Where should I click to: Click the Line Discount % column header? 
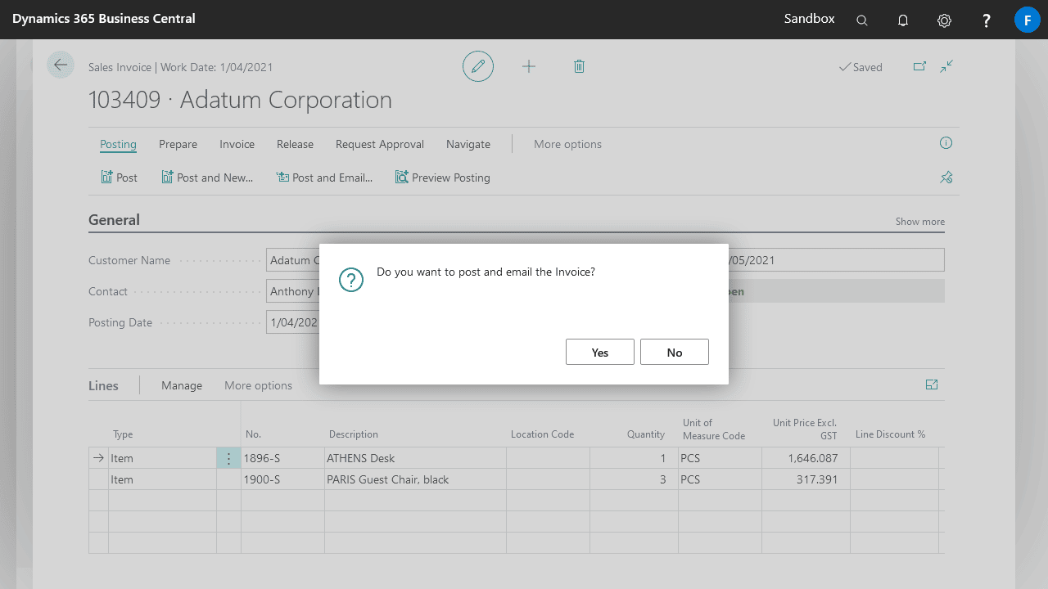coord(890,434)
